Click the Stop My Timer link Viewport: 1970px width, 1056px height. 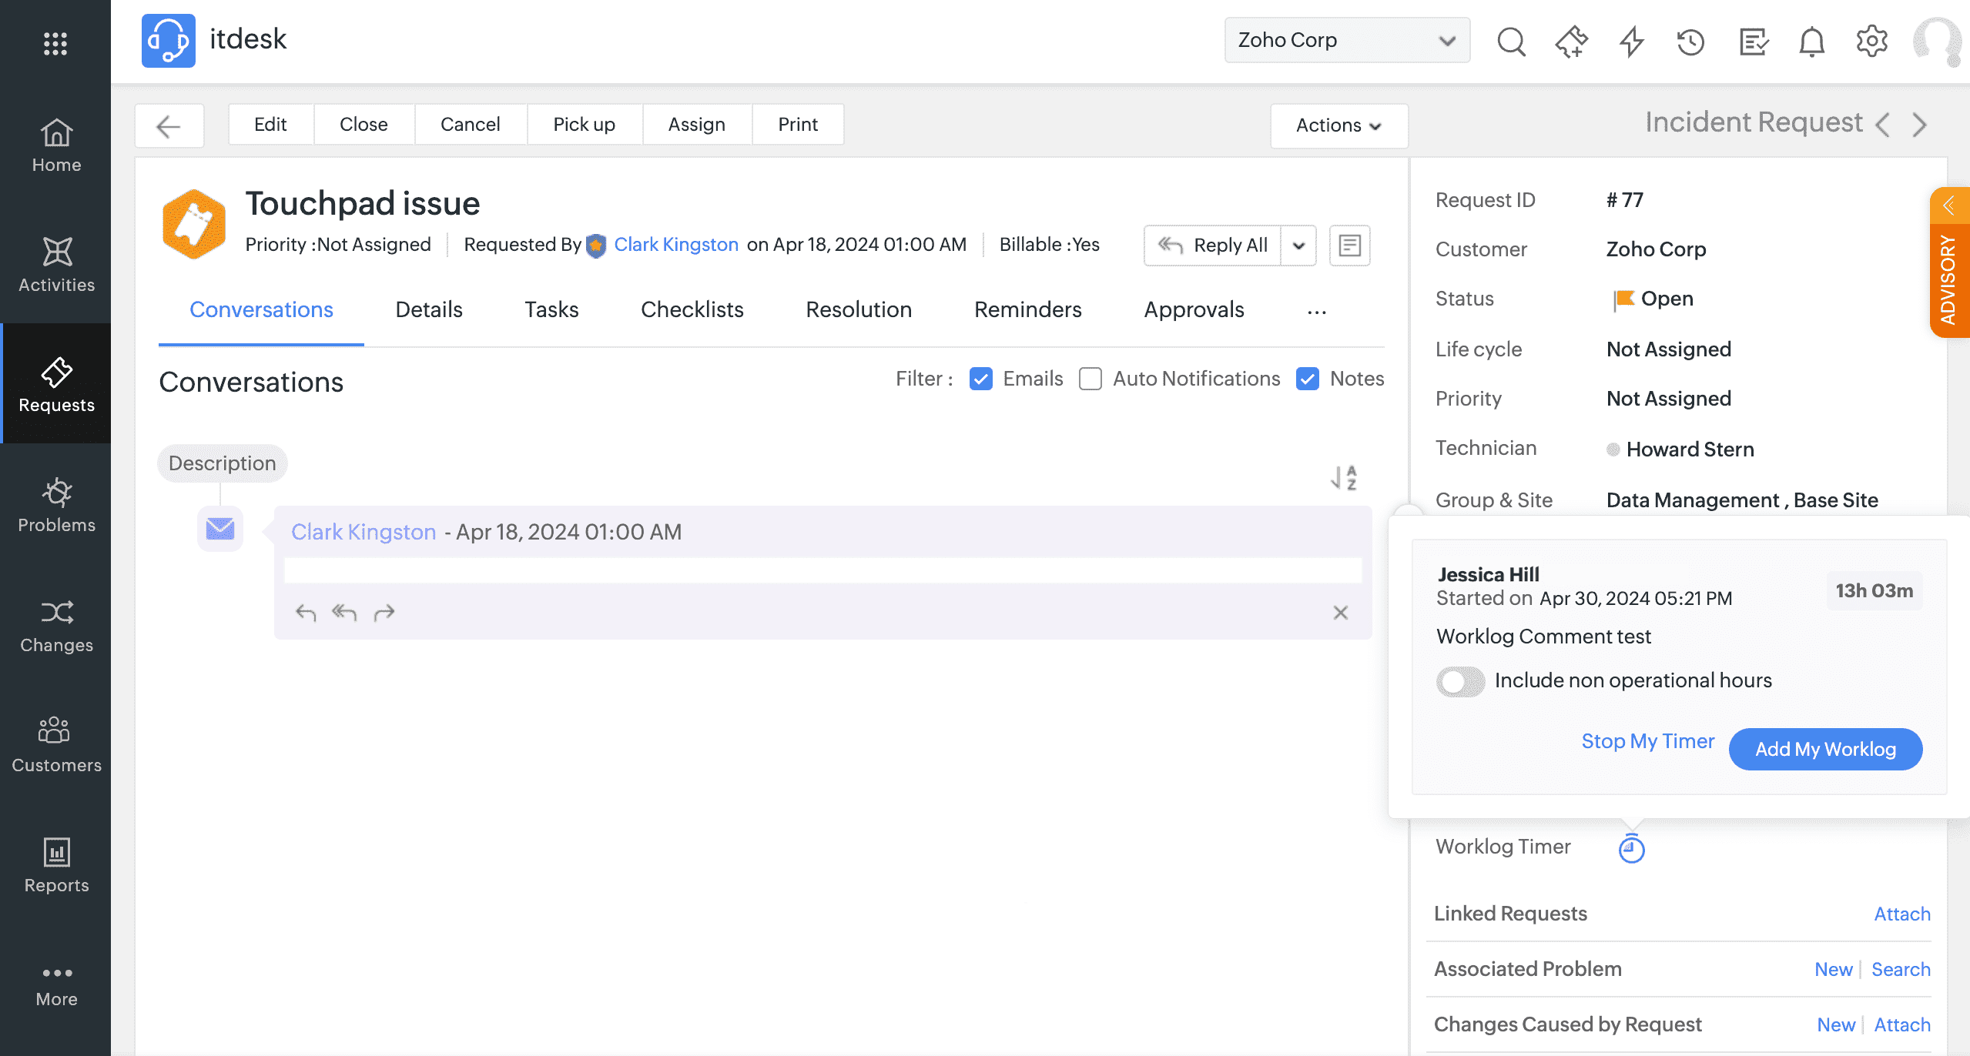(1647, 741)
